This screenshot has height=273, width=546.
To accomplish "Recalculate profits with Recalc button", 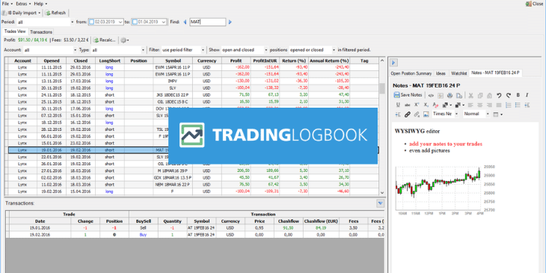I will pyautogui.click(x=104, y=40).
